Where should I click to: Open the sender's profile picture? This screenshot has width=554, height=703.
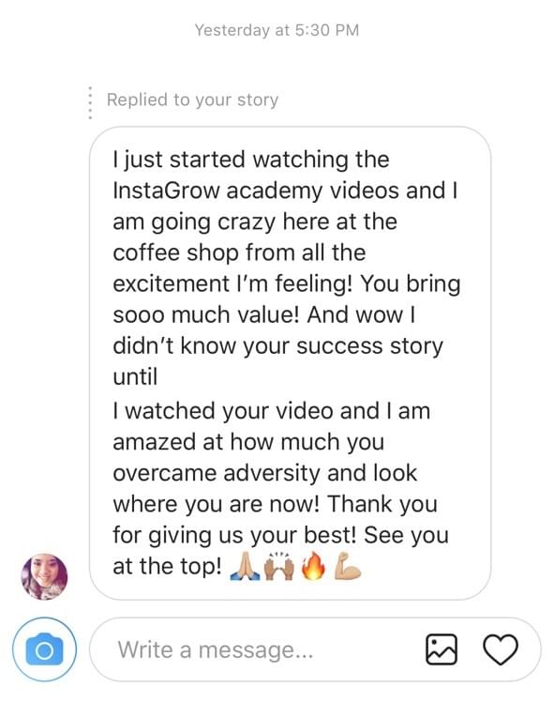[45, 576]
